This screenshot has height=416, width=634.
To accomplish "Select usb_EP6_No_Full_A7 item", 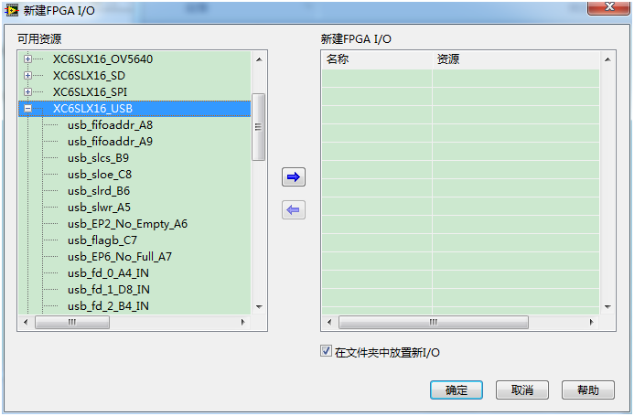I will (x=120, y=257).
